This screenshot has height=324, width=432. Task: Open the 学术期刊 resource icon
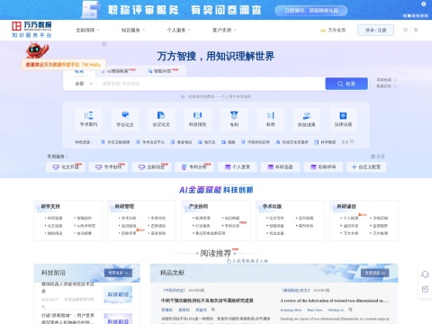coord(88,119)
